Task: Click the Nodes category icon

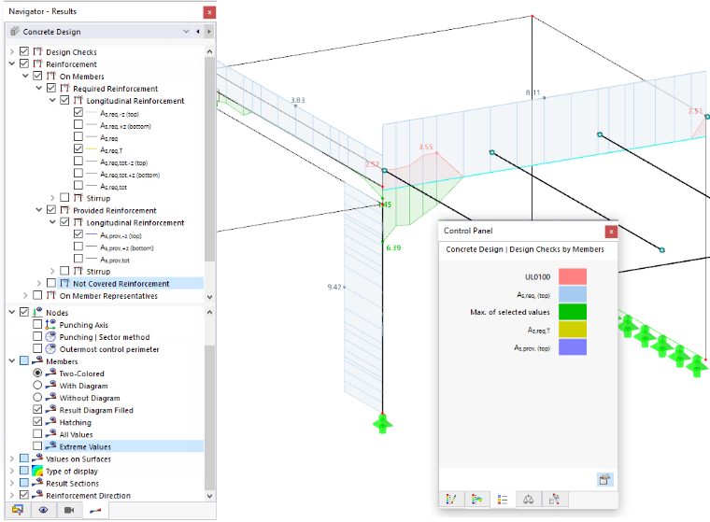Action: [x=37, y=312]
